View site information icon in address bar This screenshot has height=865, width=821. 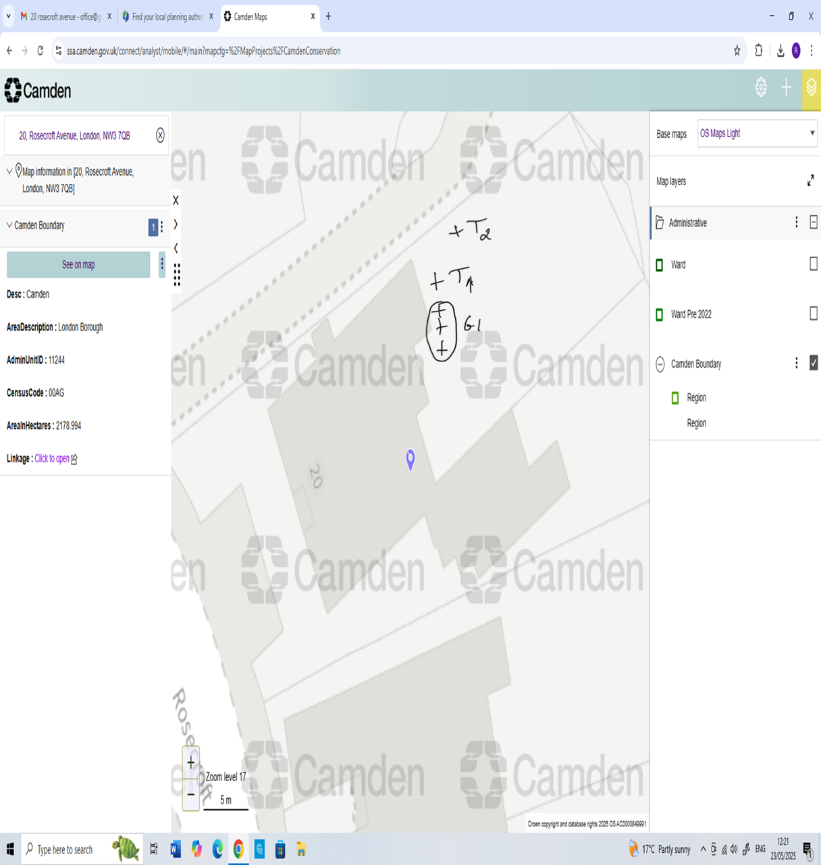click(x=59, y=51)
